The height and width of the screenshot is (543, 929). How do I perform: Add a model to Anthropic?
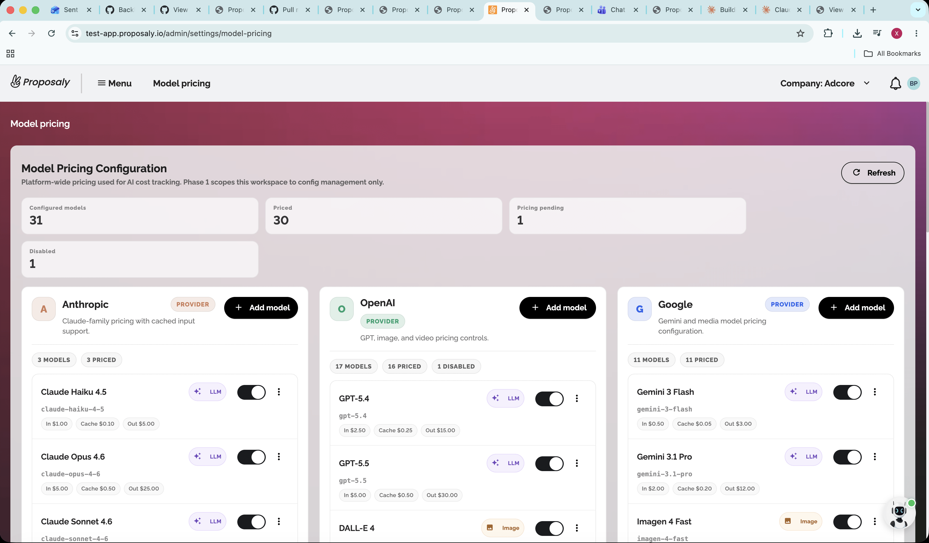tap(261, 308)
